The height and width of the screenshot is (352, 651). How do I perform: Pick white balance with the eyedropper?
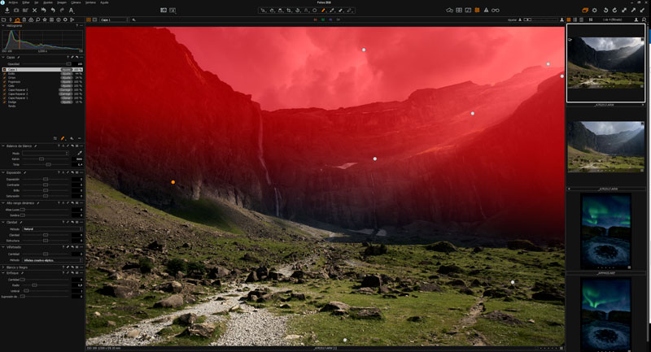click(x=79, y=153)
